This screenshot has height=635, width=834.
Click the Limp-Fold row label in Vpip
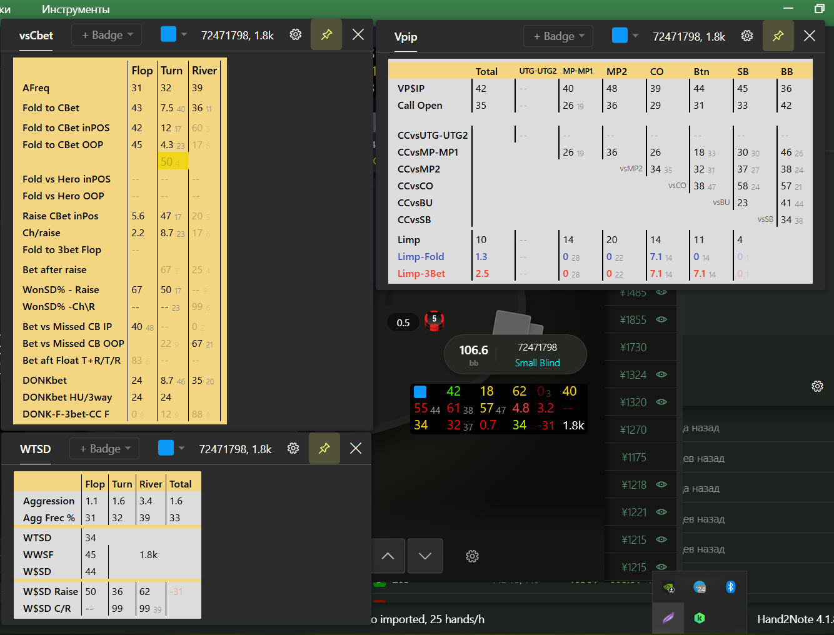pyautogui.click(x=420, y=256)
